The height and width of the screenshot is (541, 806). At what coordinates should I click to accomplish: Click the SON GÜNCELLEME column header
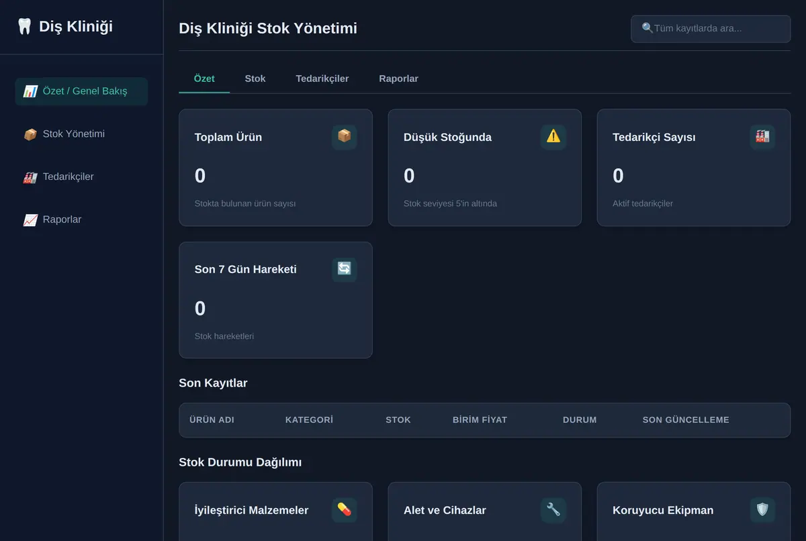(x=686, y=420)
